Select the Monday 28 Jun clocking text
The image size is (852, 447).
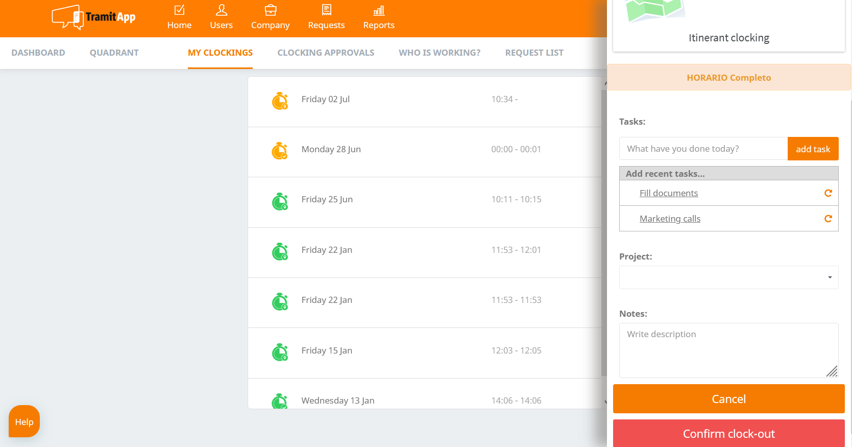[x=331, y=149]
